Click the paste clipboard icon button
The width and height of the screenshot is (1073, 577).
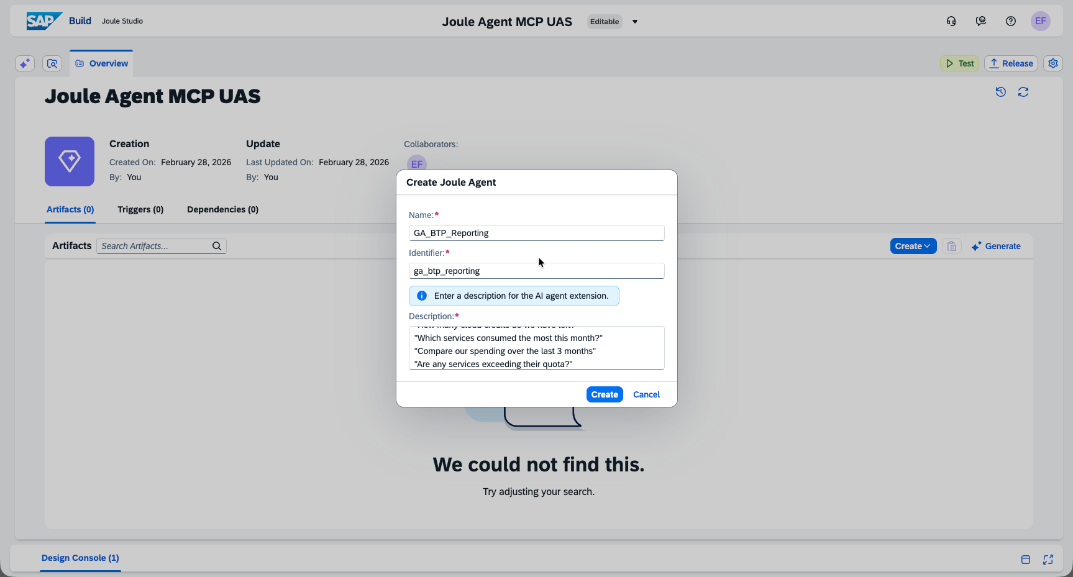coord(952,246)
